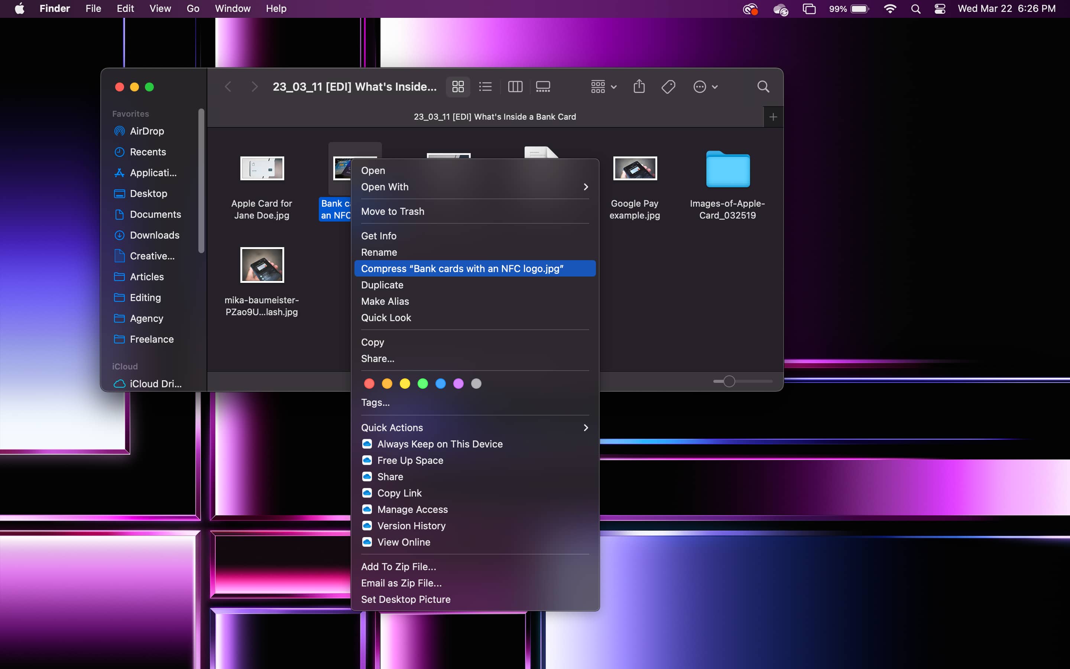The image size is (1070, 669).
Task: Apply the purple tag color
Action: click(458, 384)
